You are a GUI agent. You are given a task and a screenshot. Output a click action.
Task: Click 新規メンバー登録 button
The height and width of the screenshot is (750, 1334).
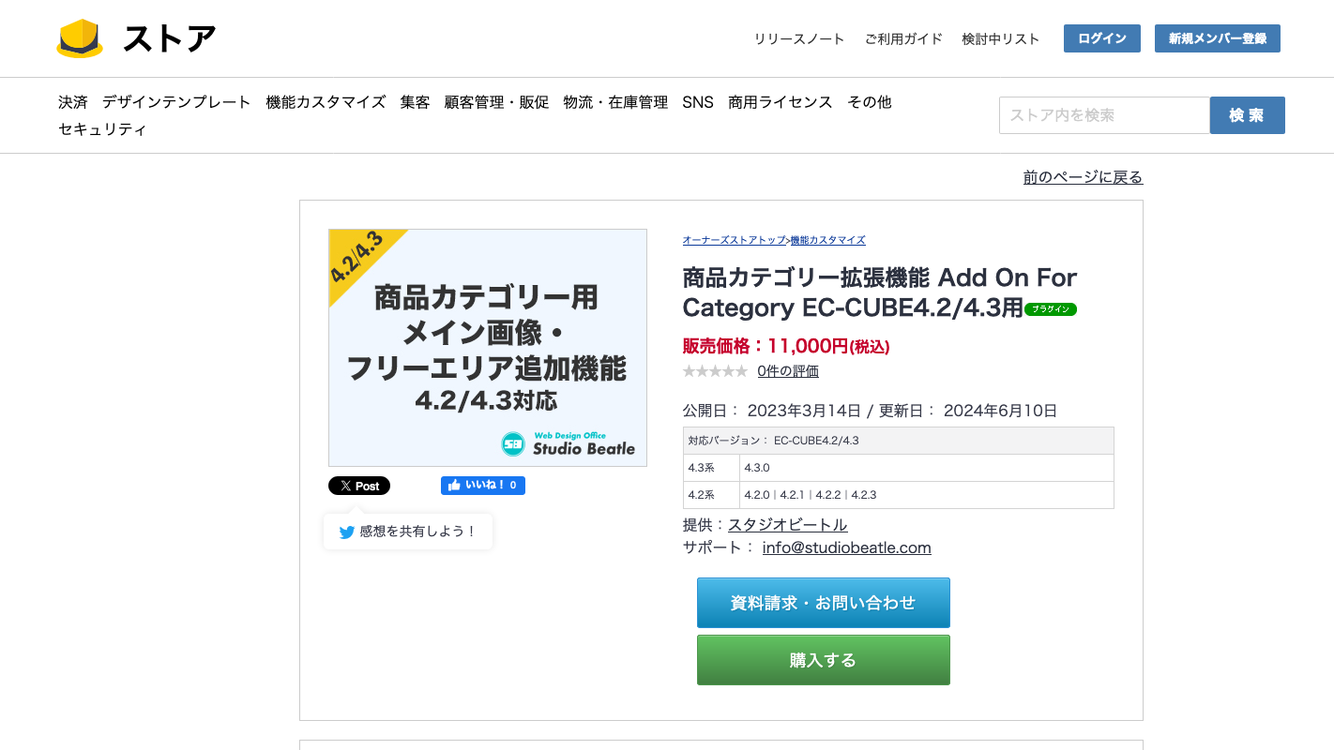pos(1218,38)
